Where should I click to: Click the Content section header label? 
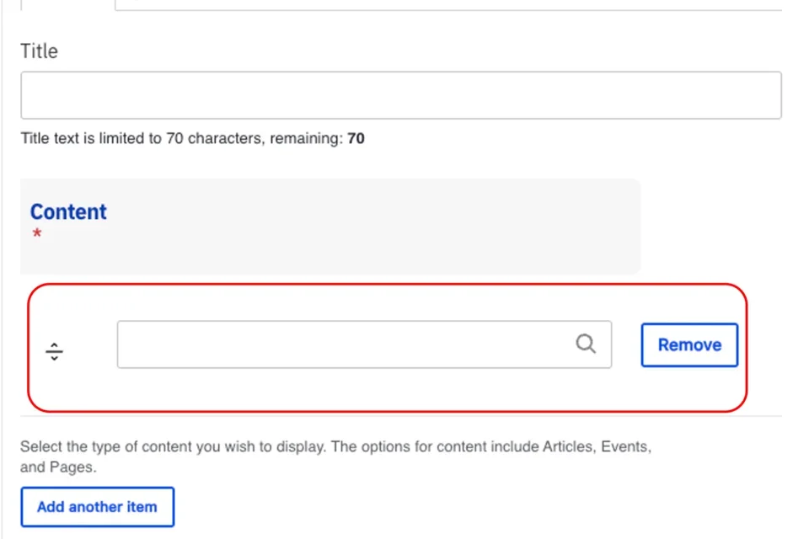(67, 211)
